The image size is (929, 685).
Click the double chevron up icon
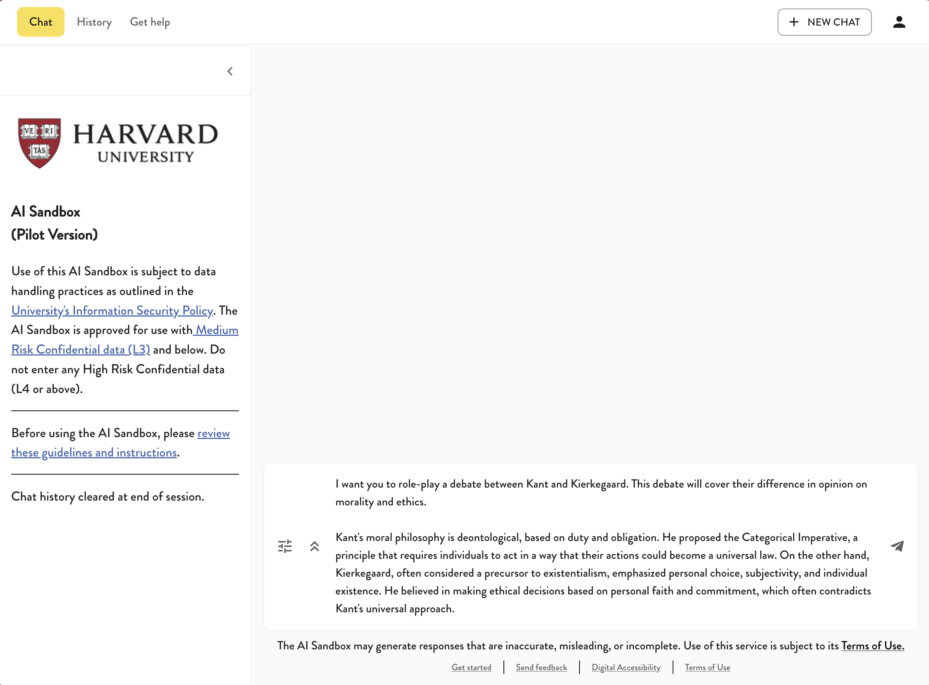point(315,546)
